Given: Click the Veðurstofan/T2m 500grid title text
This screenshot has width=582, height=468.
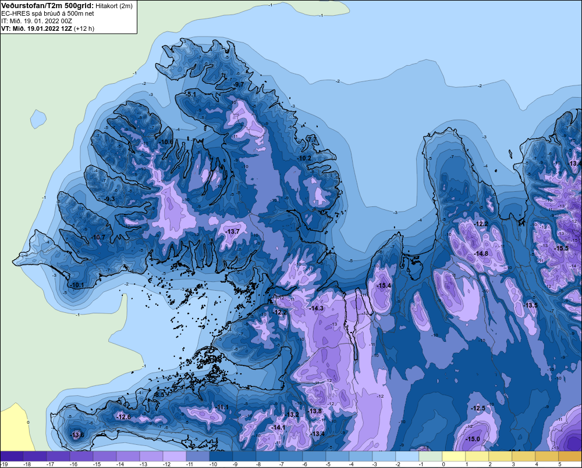Looking at the screenshot, I should click(48, 6).
